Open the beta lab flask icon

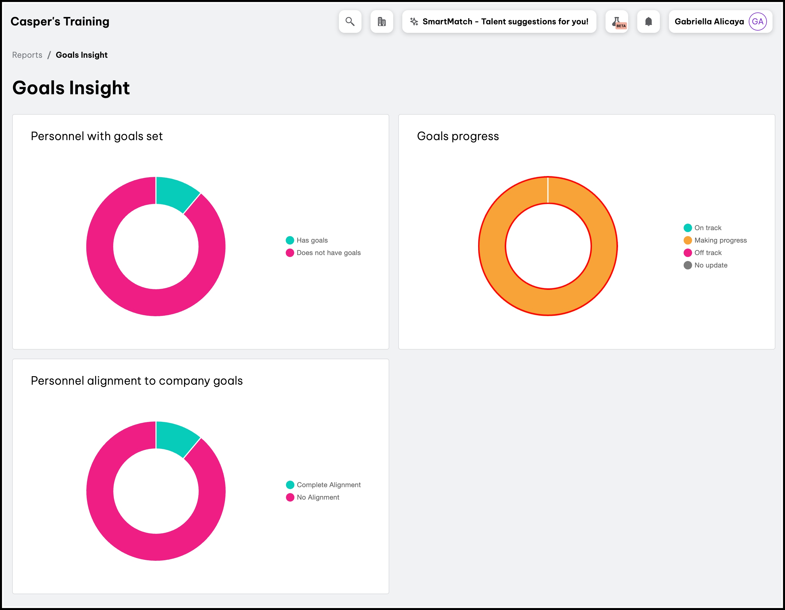tap(617, 22)
